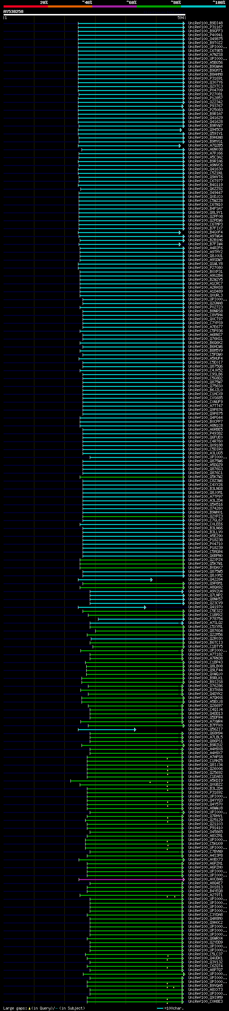Screen dimensions: 229x1011
Task: Open UniRef100_A7RN38 label
Action: tap(205, 658)
